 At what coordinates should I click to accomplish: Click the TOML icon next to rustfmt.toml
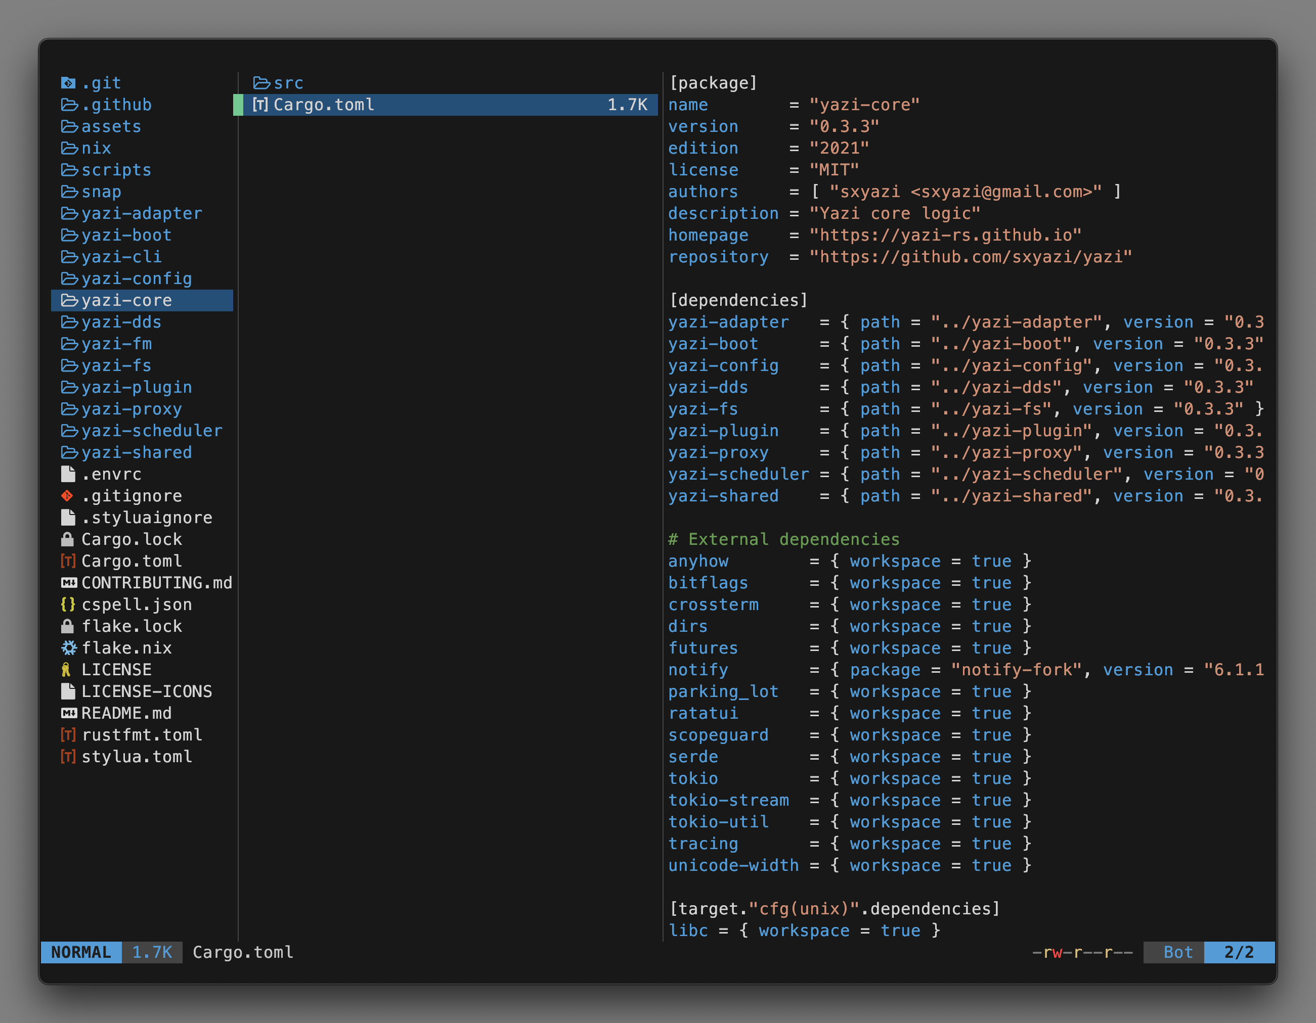coord(68,734)
